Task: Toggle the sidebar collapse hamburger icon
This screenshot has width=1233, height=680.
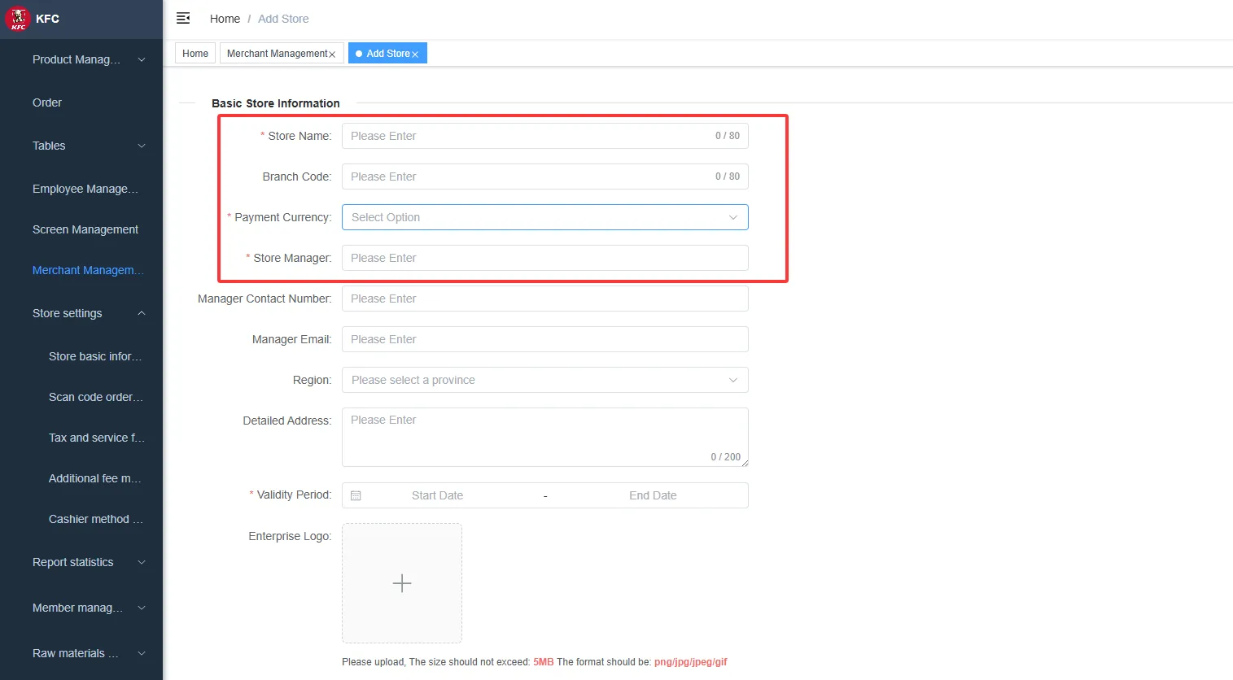Action: 183,18
